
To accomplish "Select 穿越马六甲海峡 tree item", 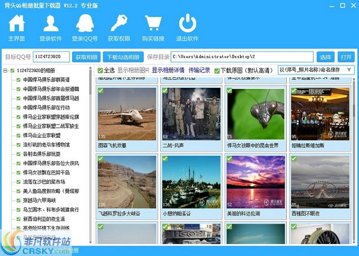I will pyautogui.click(x=39, y=201).
